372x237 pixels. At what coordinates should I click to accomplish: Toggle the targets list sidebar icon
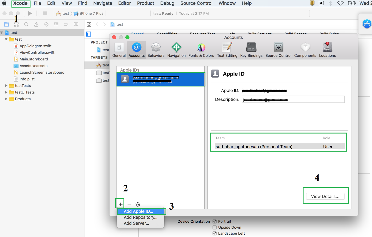click(x=89, y=34)
